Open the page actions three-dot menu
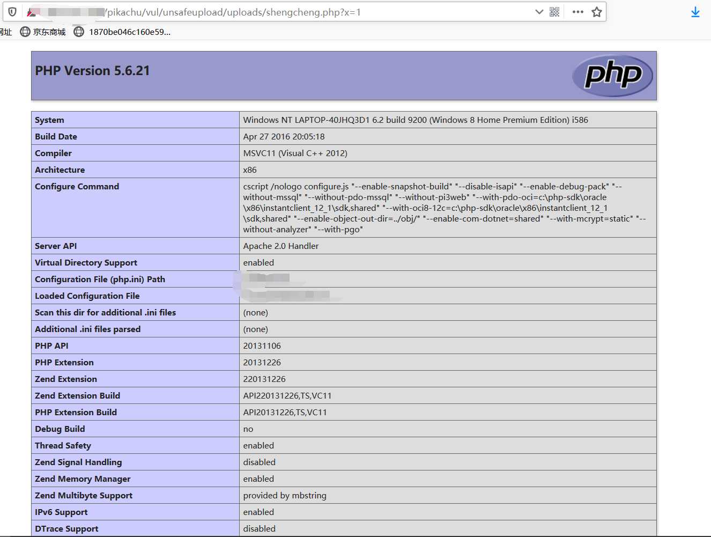Screen dimensions: 711x537 click(578, 12)
